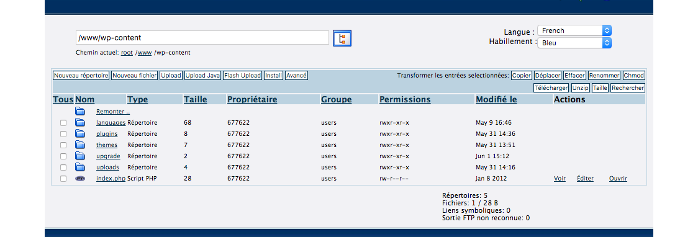Click the plugins folder icon
This screenshot has height=237, width=680.
pyautogui.click(x=80, y=134)
